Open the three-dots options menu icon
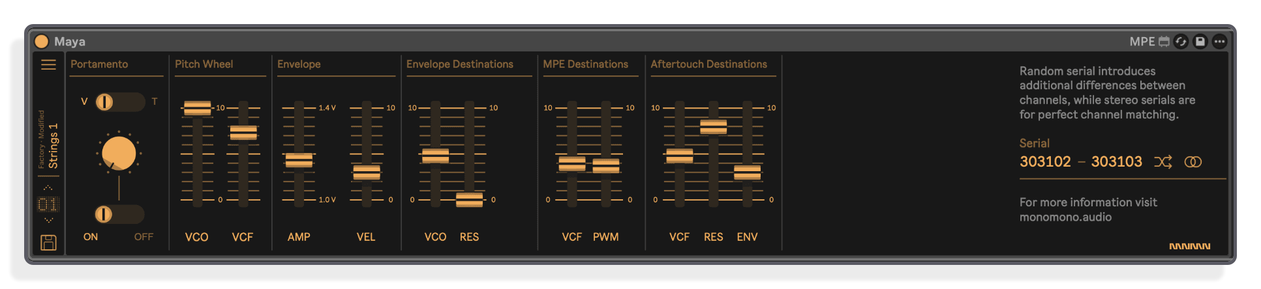The width and height of the screenshot is (1261, 289). click(1219, 42)
